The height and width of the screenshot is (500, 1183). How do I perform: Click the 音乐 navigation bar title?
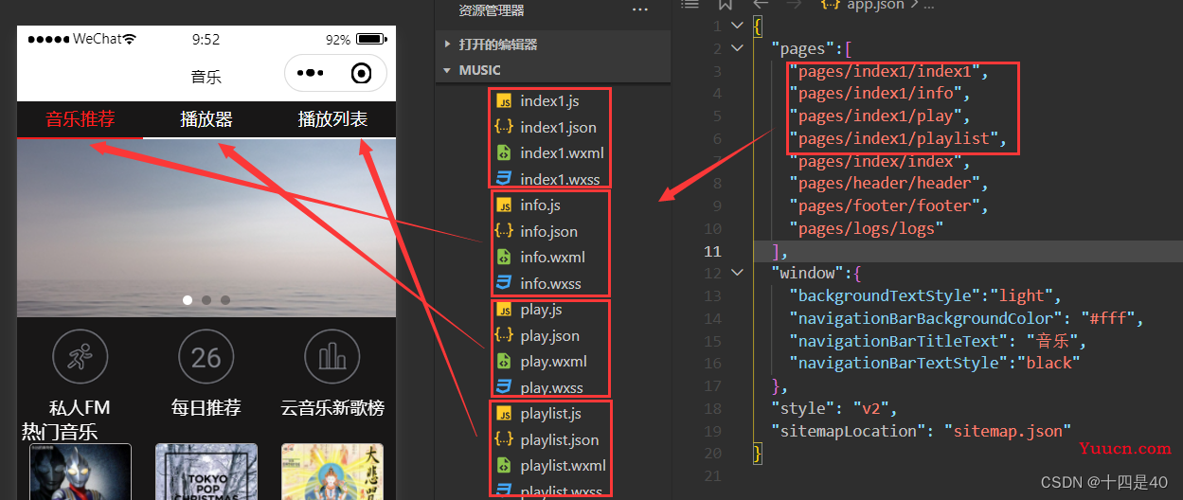[206, 77]
